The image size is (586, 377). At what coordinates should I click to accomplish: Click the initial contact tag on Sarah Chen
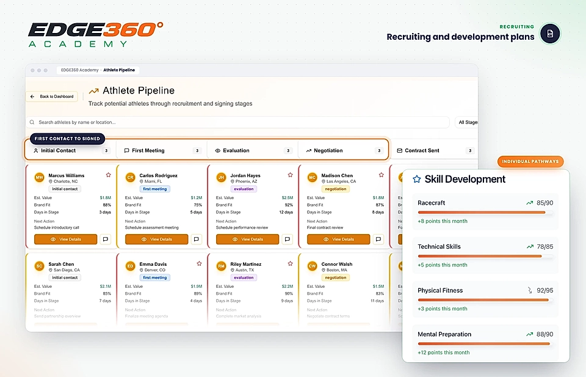pyautogui.click(x=65, y=277)
